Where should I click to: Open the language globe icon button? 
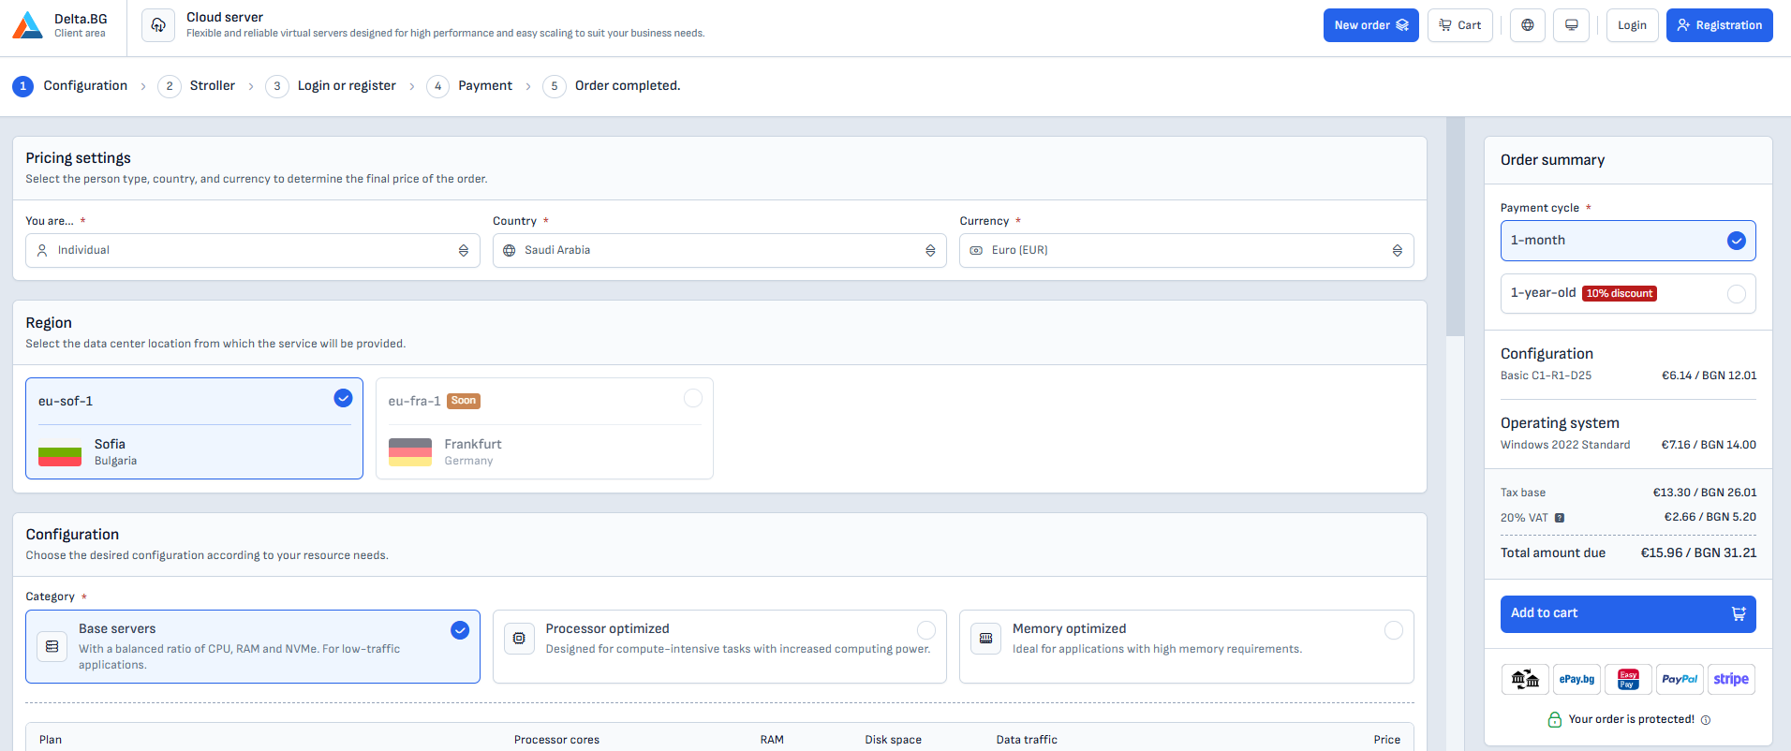(x=1528, y=25)
